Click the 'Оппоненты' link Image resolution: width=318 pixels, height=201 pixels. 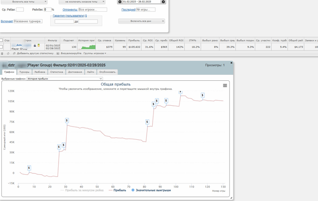(x=70, y=10)
